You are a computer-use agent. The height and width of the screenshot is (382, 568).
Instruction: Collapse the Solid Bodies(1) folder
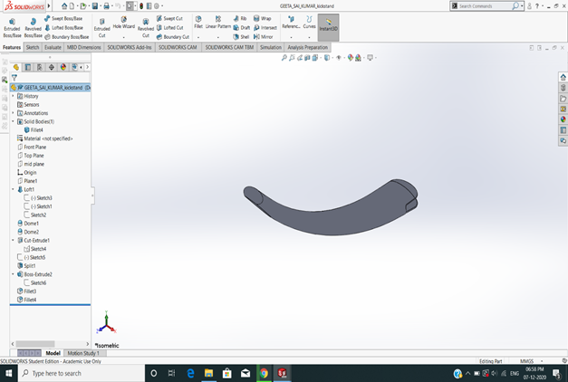point(13,121)
